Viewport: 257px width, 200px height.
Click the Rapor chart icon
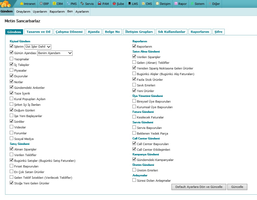click(176, 4)
